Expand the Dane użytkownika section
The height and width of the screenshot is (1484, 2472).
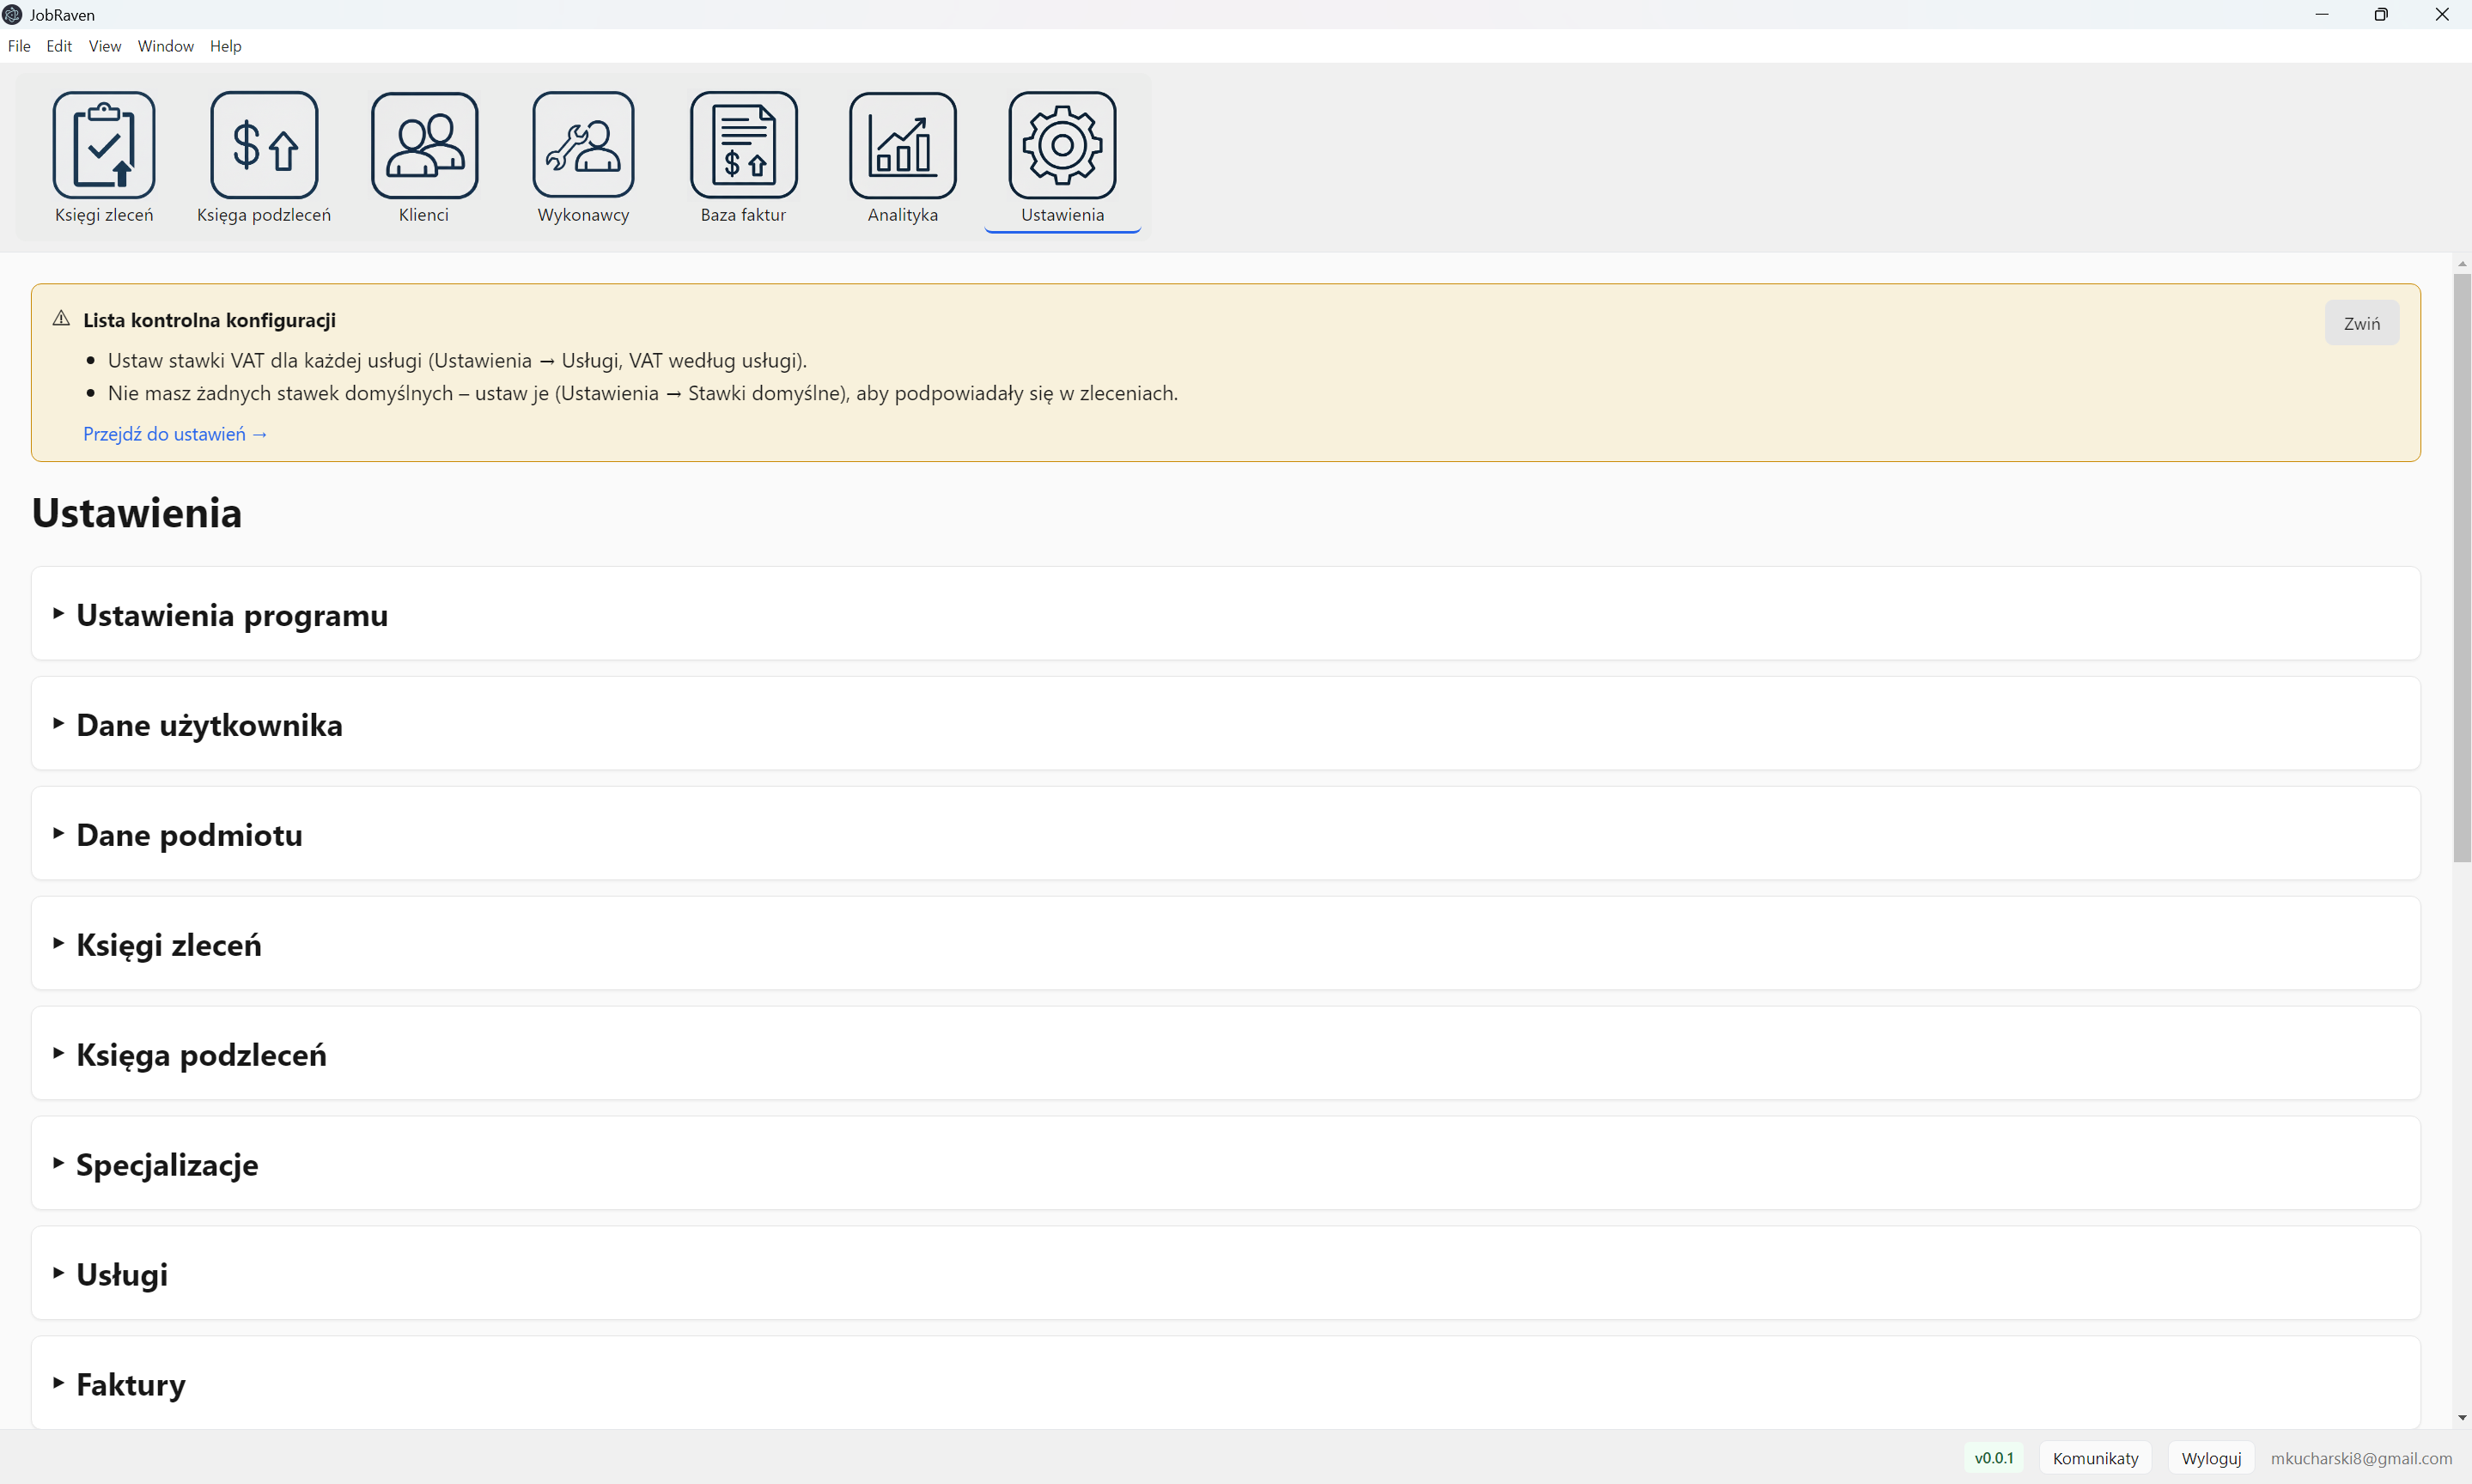click(209, 724)
